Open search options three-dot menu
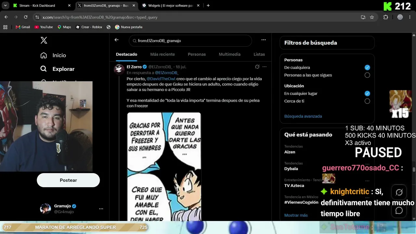 point(264,40)
